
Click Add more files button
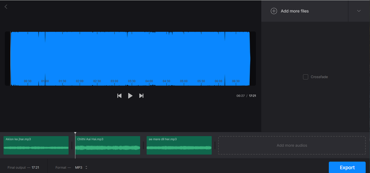point(305,11)
